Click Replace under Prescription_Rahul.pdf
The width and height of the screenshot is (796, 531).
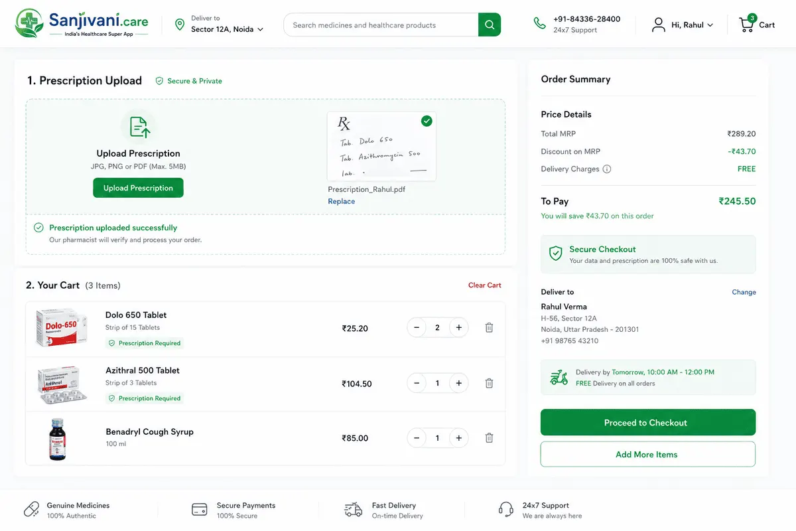342,202
